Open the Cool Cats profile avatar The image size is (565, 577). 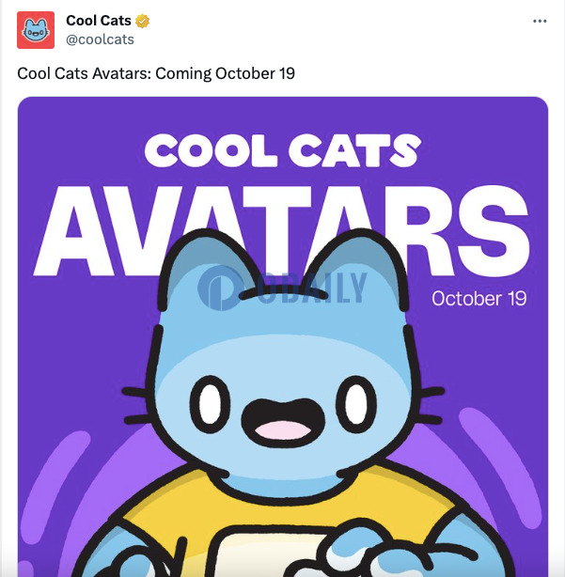click(x=36, y=30)
